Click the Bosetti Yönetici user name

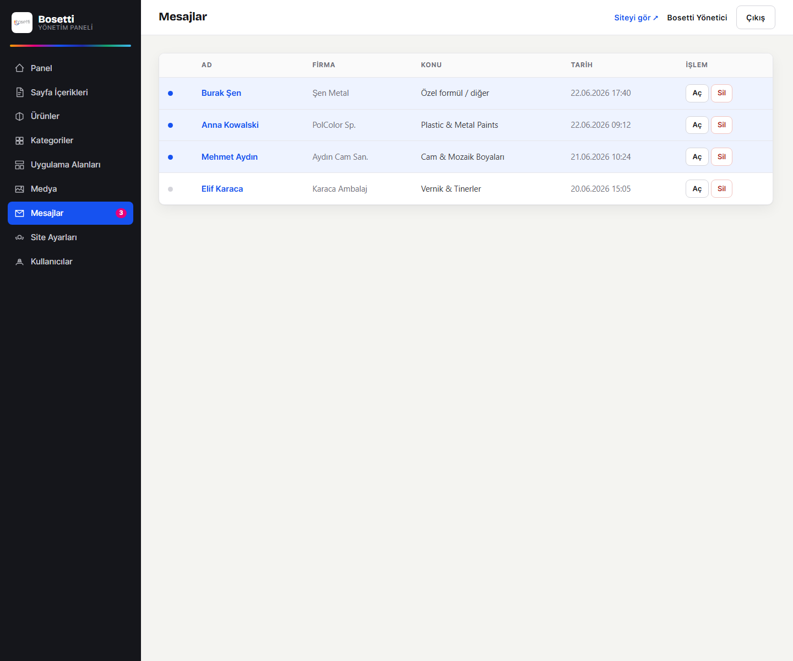point(697,18)
